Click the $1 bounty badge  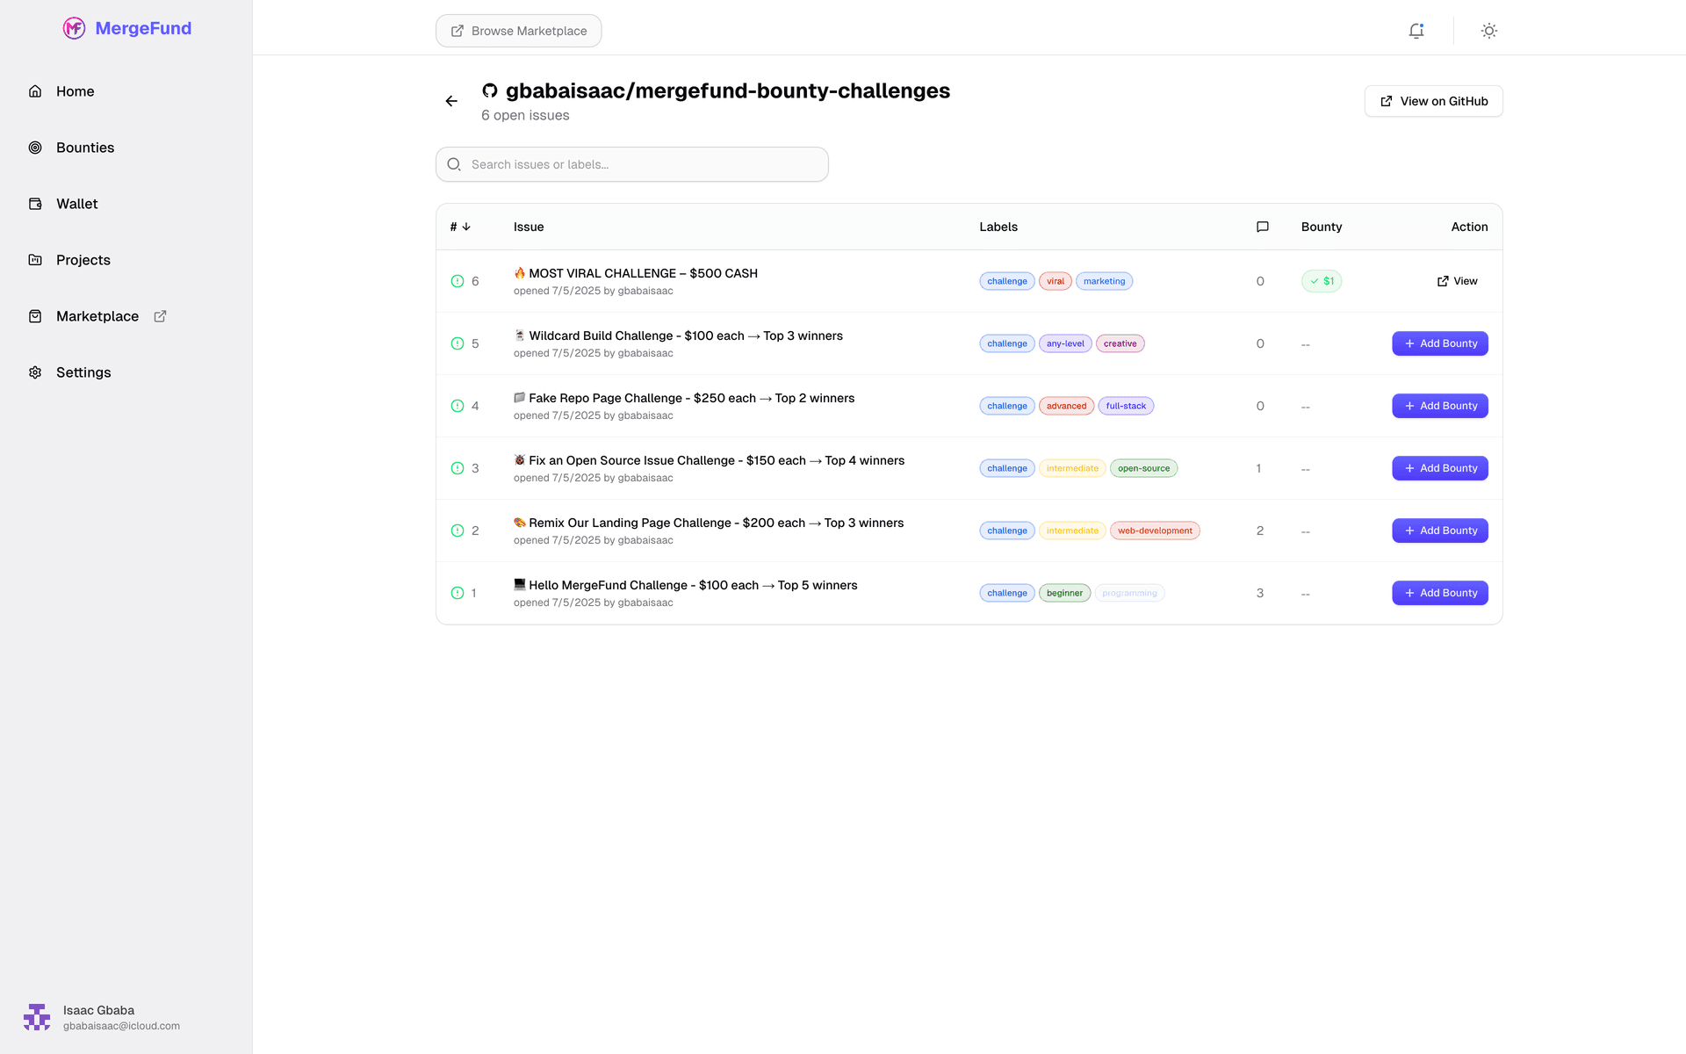[1321, 281]
